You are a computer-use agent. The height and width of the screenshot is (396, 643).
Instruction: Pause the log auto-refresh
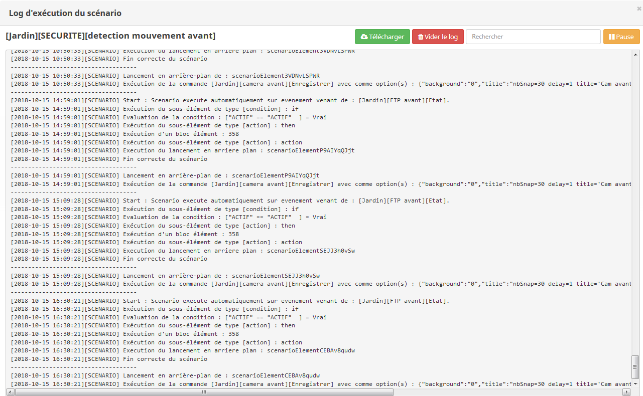coord(621,37)
